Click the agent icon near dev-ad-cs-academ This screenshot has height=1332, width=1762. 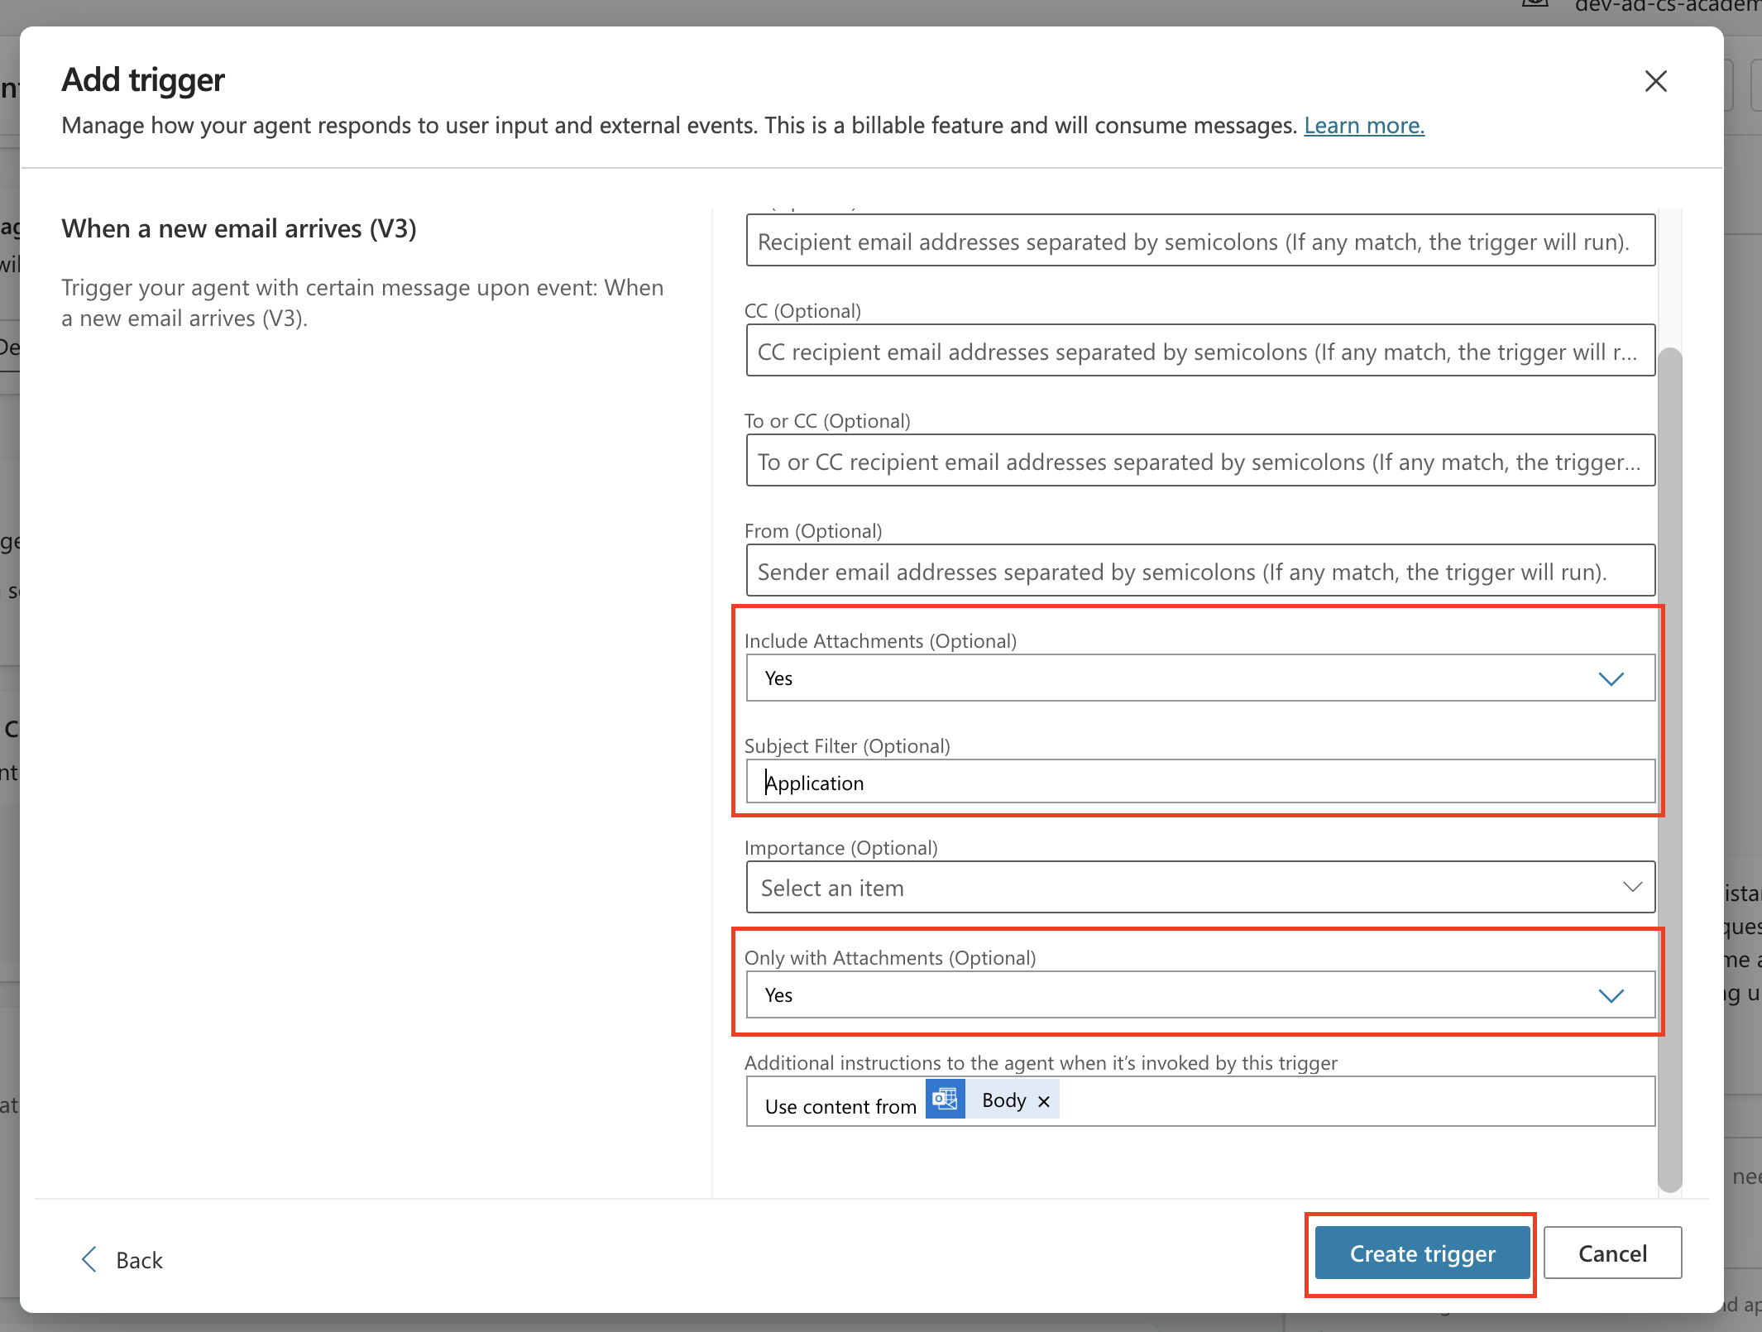click(x=1535, y=5)
